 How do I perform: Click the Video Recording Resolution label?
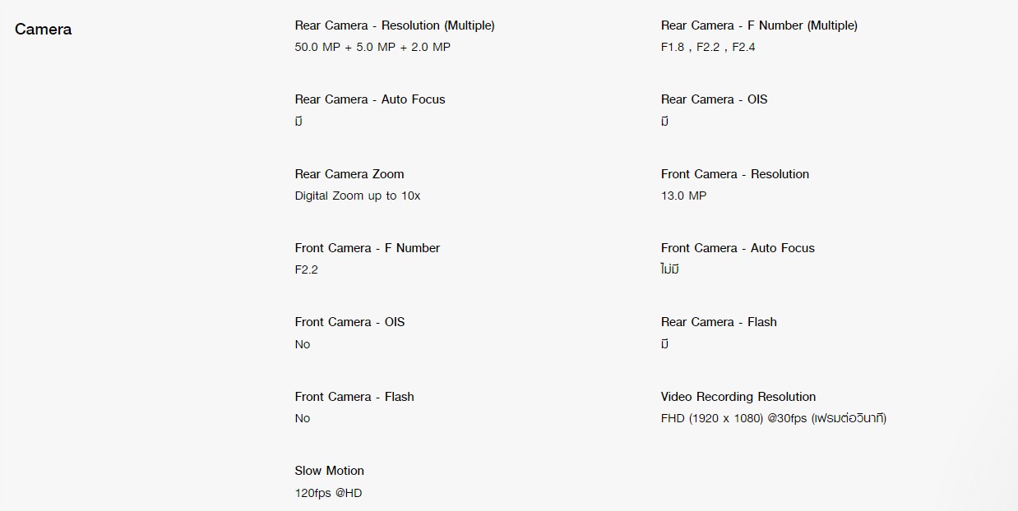click(738, 397)
